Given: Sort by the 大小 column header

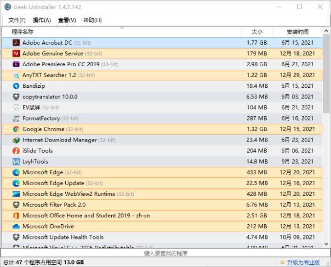Looking at the screenshot, I should tap(257, 32).
